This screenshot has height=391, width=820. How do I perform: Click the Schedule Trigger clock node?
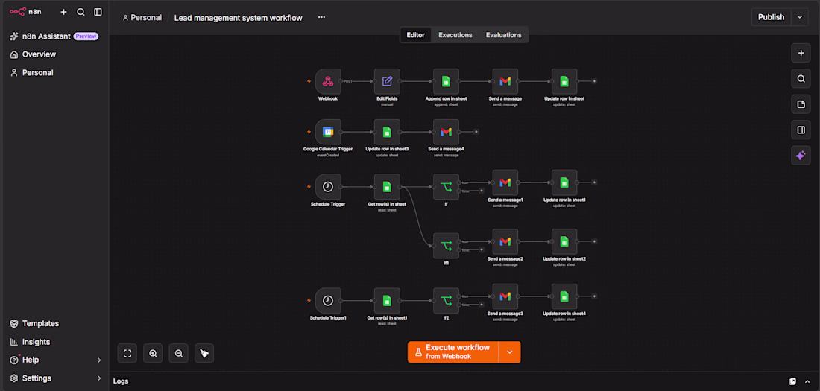328,187
